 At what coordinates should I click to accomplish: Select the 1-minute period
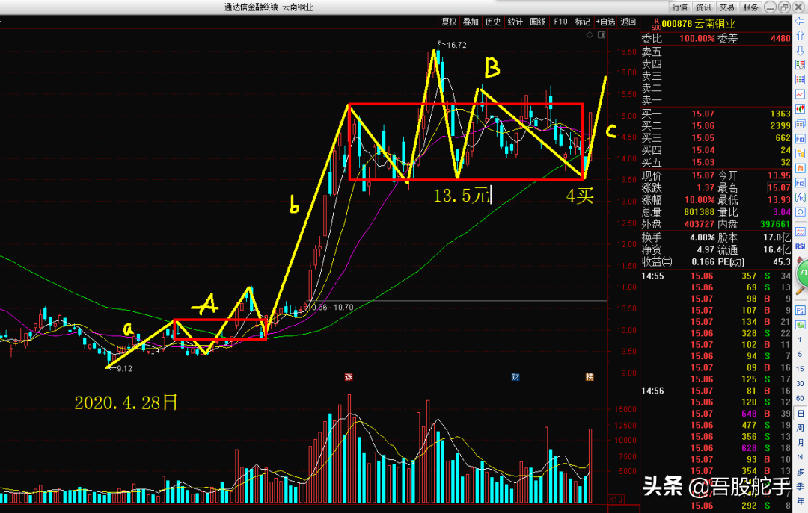[x=801, y=340]
